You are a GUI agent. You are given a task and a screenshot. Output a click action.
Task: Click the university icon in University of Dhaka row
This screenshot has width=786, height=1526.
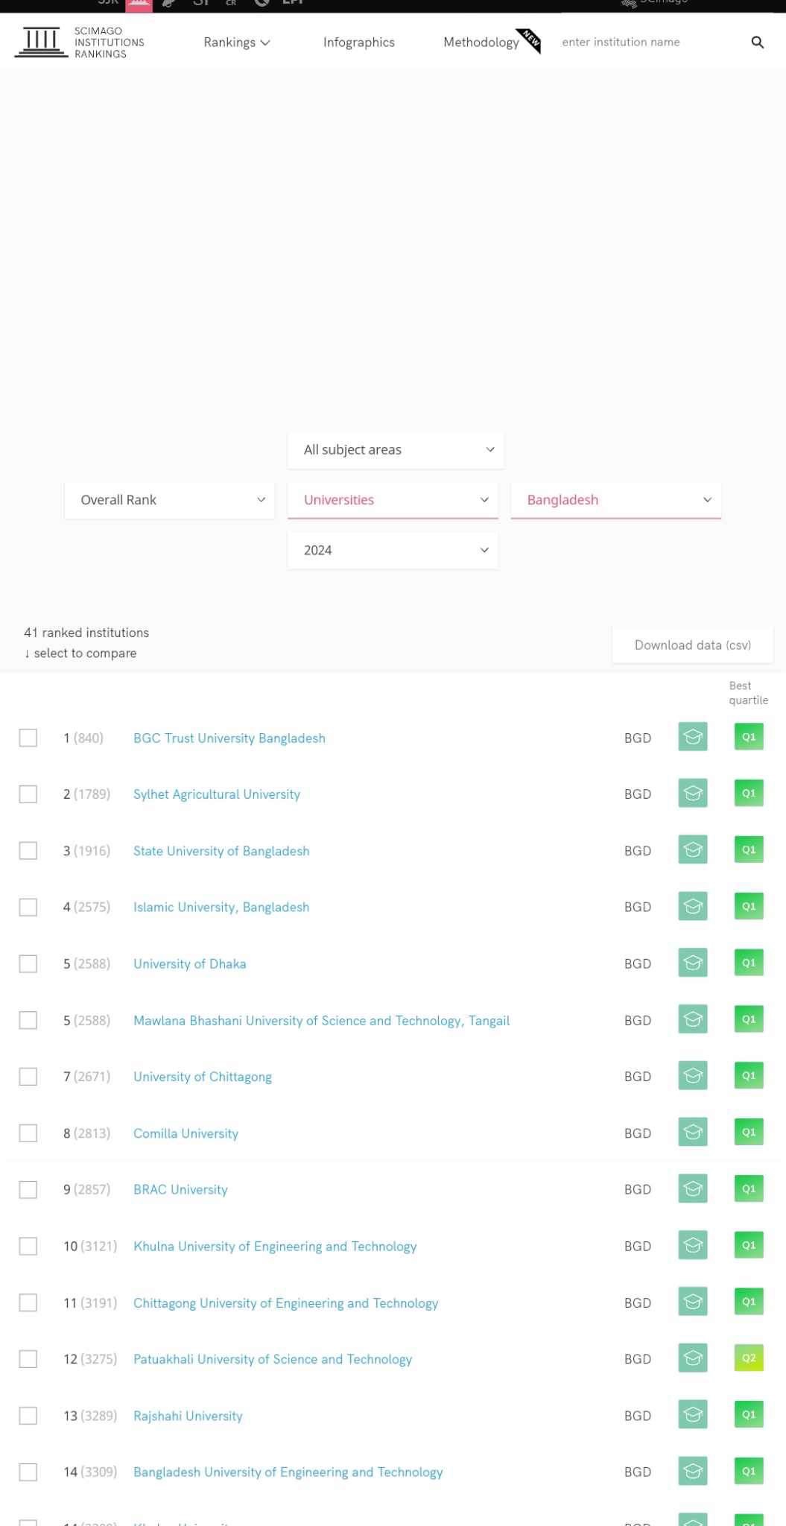click(692, 963)
